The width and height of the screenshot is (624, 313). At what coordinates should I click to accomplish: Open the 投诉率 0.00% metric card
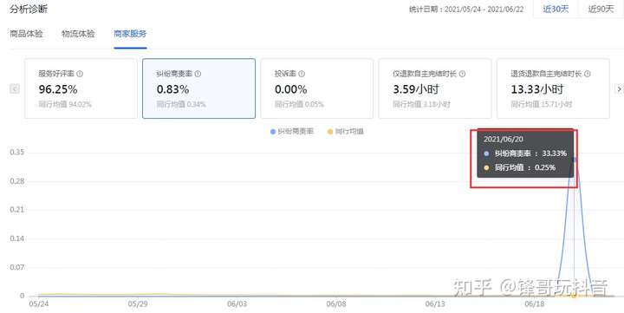pos(317,88)
